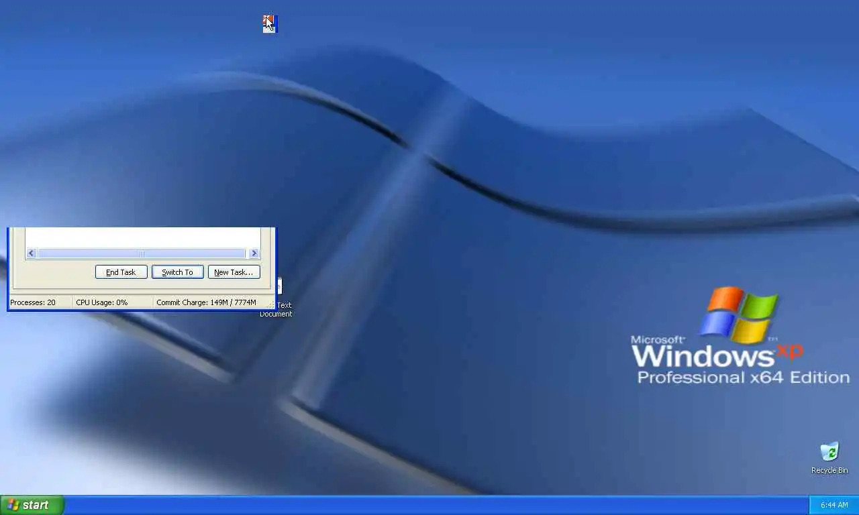Click the horizontal scrollbar thumb in Task Manager
Screen dimensions: 859x515
[x=142, y=253]
